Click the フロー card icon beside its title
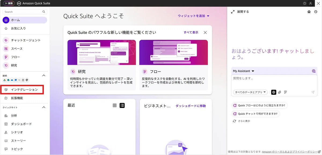322x155 pixels. (145, 72)
